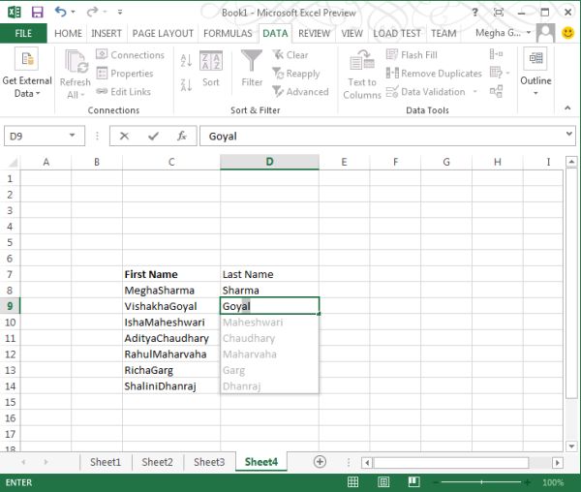The image size is (581, 492).
Task: Switch to Sheet3 tab
Action: click(209, 462)
